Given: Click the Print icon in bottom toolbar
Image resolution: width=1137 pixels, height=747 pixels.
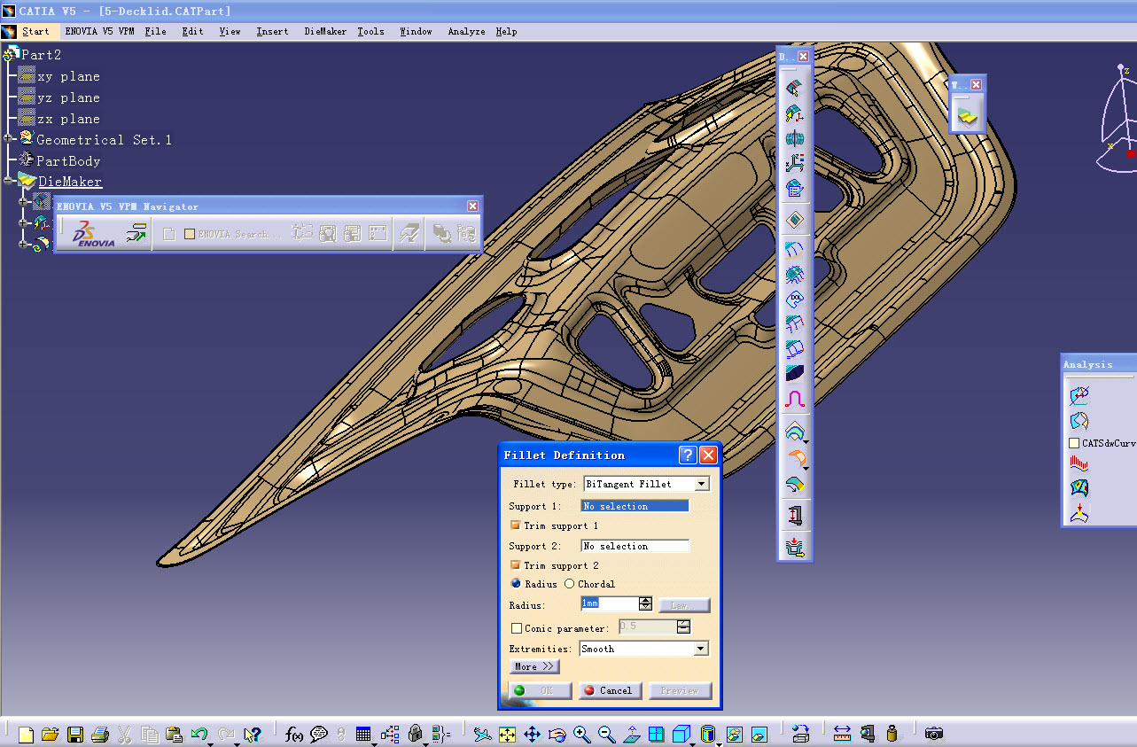Looking at the screenshot, I should click(x=100, y=734).
